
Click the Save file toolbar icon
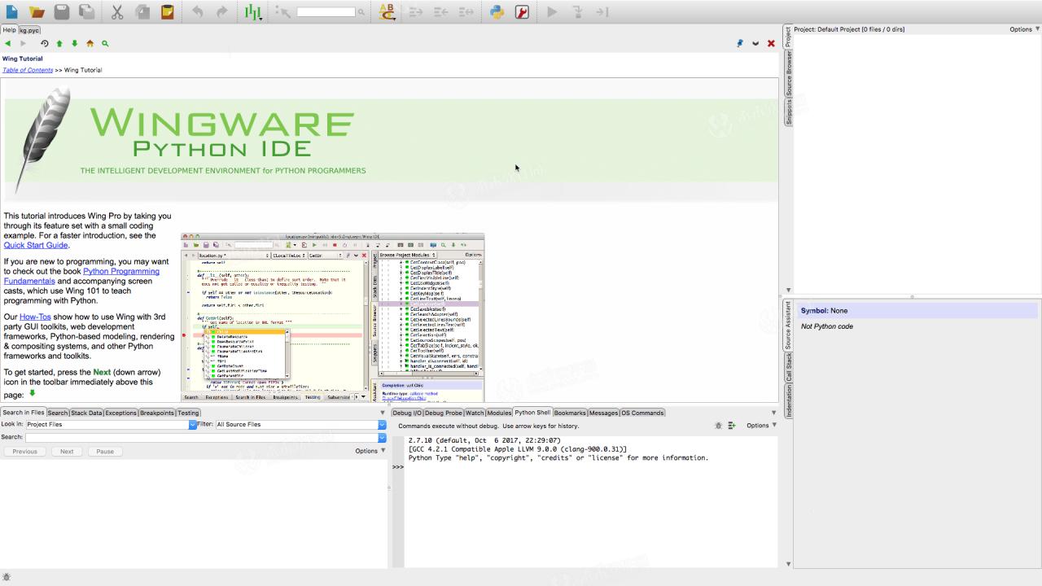tap(62, 12)
